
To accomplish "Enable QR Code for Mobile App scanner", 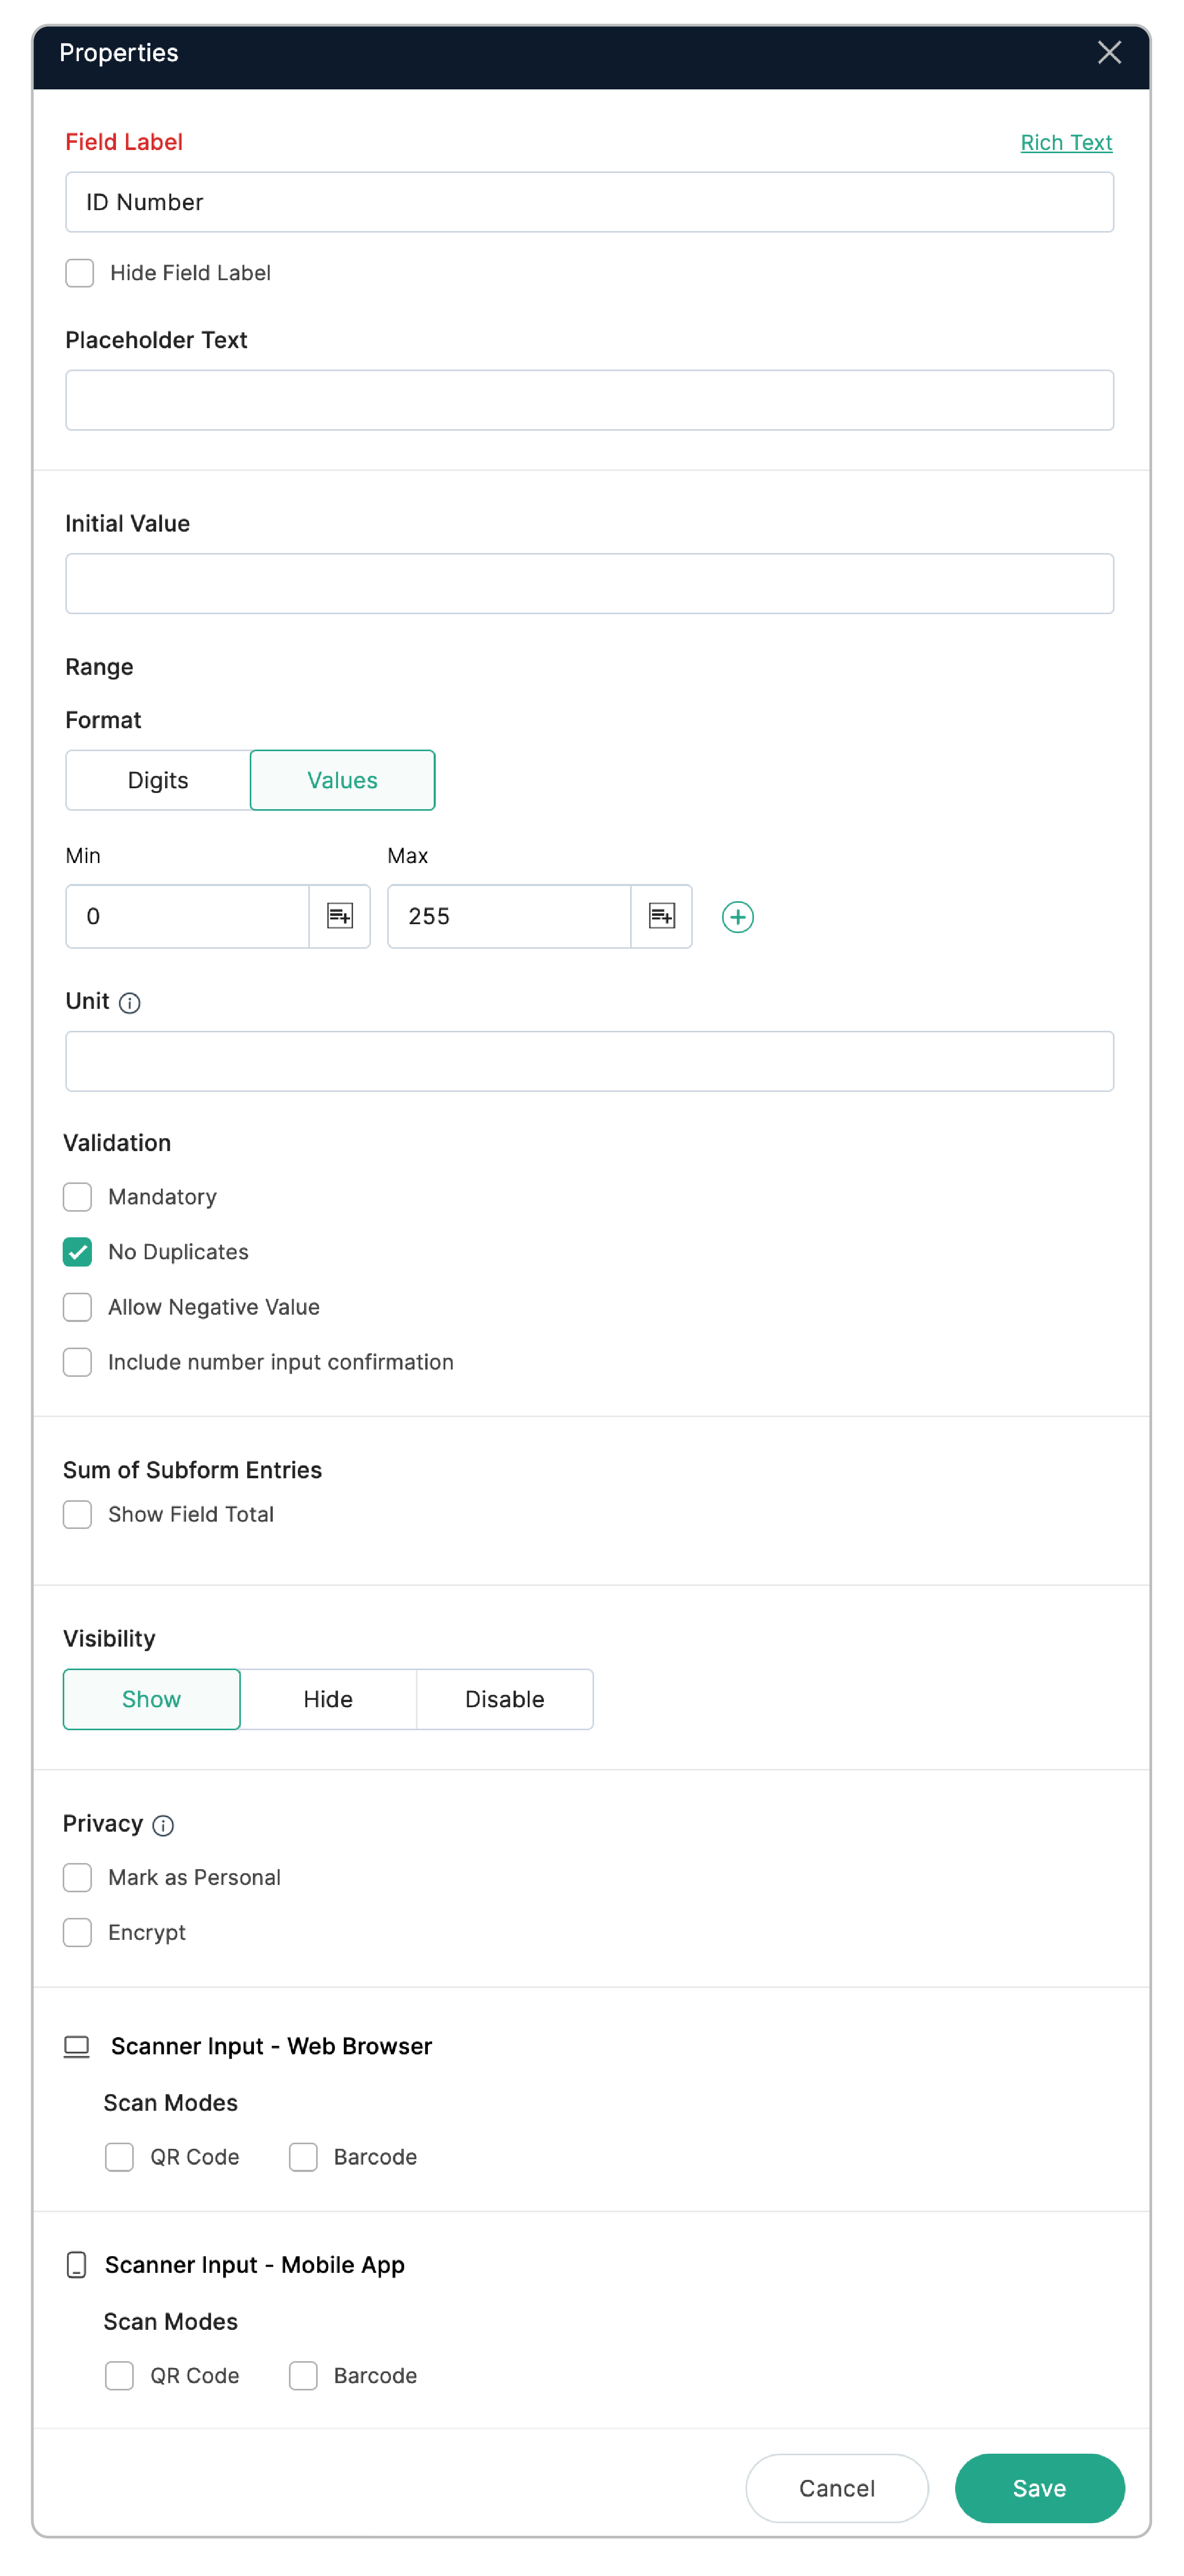I will point(120,2376).
